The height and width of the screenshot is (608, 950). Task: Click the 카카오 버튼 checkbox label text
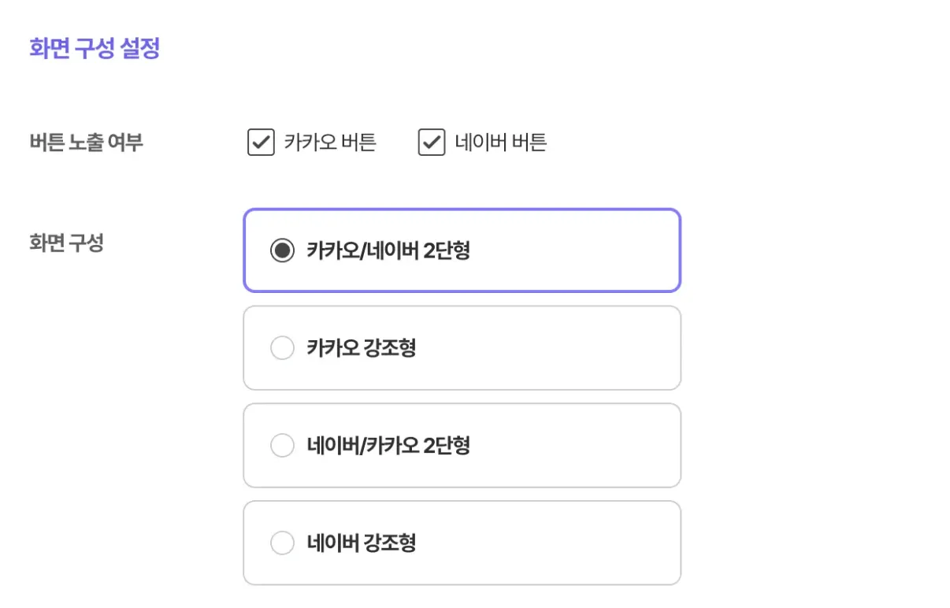coord(330,143)
